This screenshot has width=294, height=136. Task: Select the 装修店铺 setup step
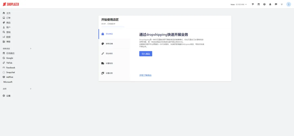click(109, 44)
